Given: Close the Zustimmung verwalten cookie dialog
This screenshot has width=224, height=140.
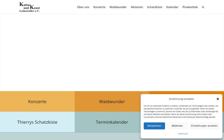Looking at the screenshot, I should (217, 99).
